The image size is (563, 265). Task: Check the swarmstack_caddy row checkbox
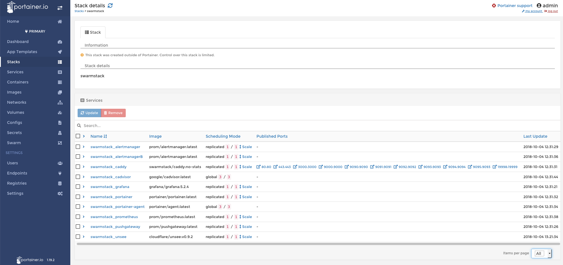point(78,167)
